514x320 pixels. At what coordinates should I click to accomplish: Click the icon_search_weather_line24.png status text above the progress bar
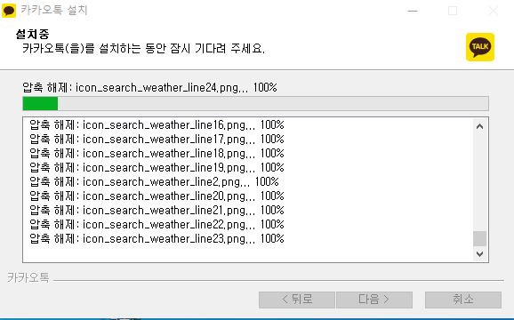click(x=149, y=88)
